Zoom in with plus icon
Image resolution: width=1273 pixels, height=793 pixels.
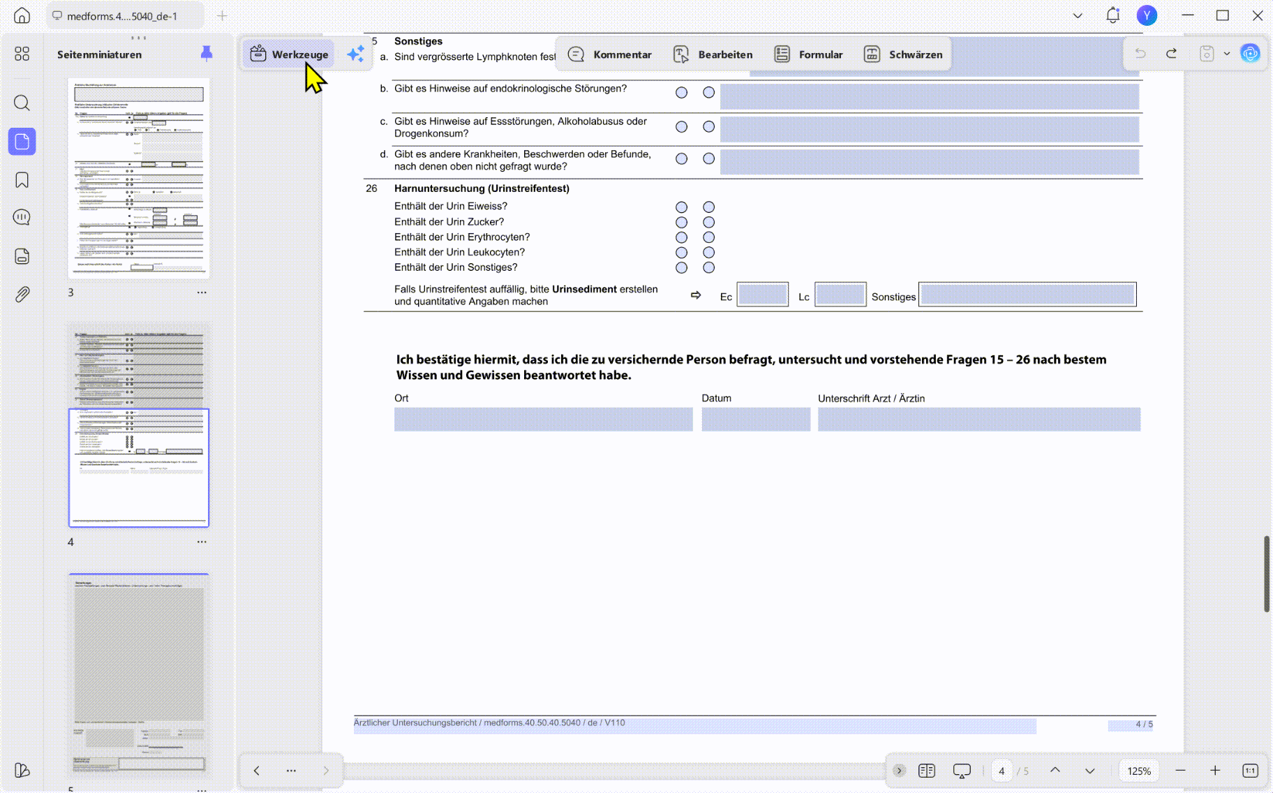pyautogui.click(x=1215, y=771)
